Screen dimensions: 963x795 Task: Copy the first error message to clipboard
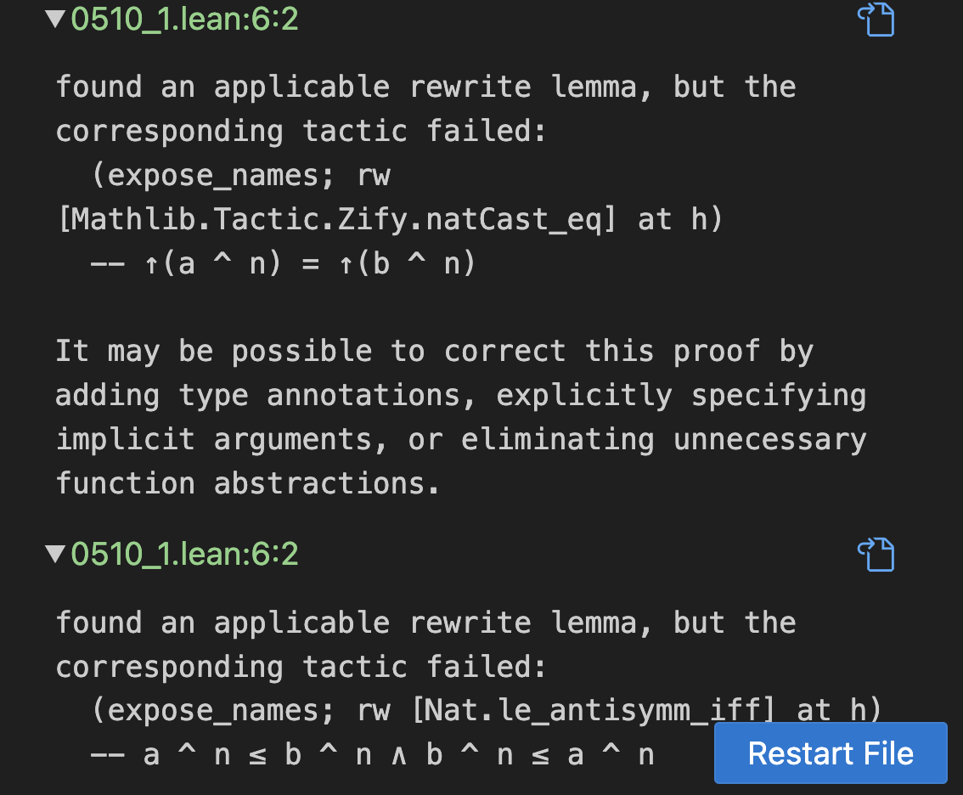pyautogui.click(x=877, y=20)
